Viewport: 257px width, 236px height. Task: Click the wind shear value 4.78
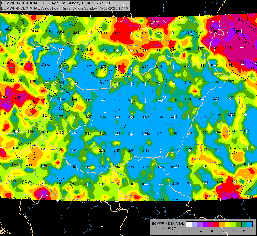[x=187, y=66]
